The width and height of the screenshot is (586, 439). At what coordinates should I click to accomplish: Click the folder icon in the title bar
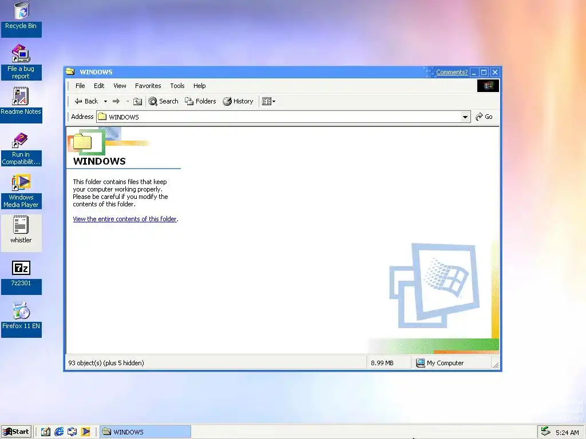[70, 71]
